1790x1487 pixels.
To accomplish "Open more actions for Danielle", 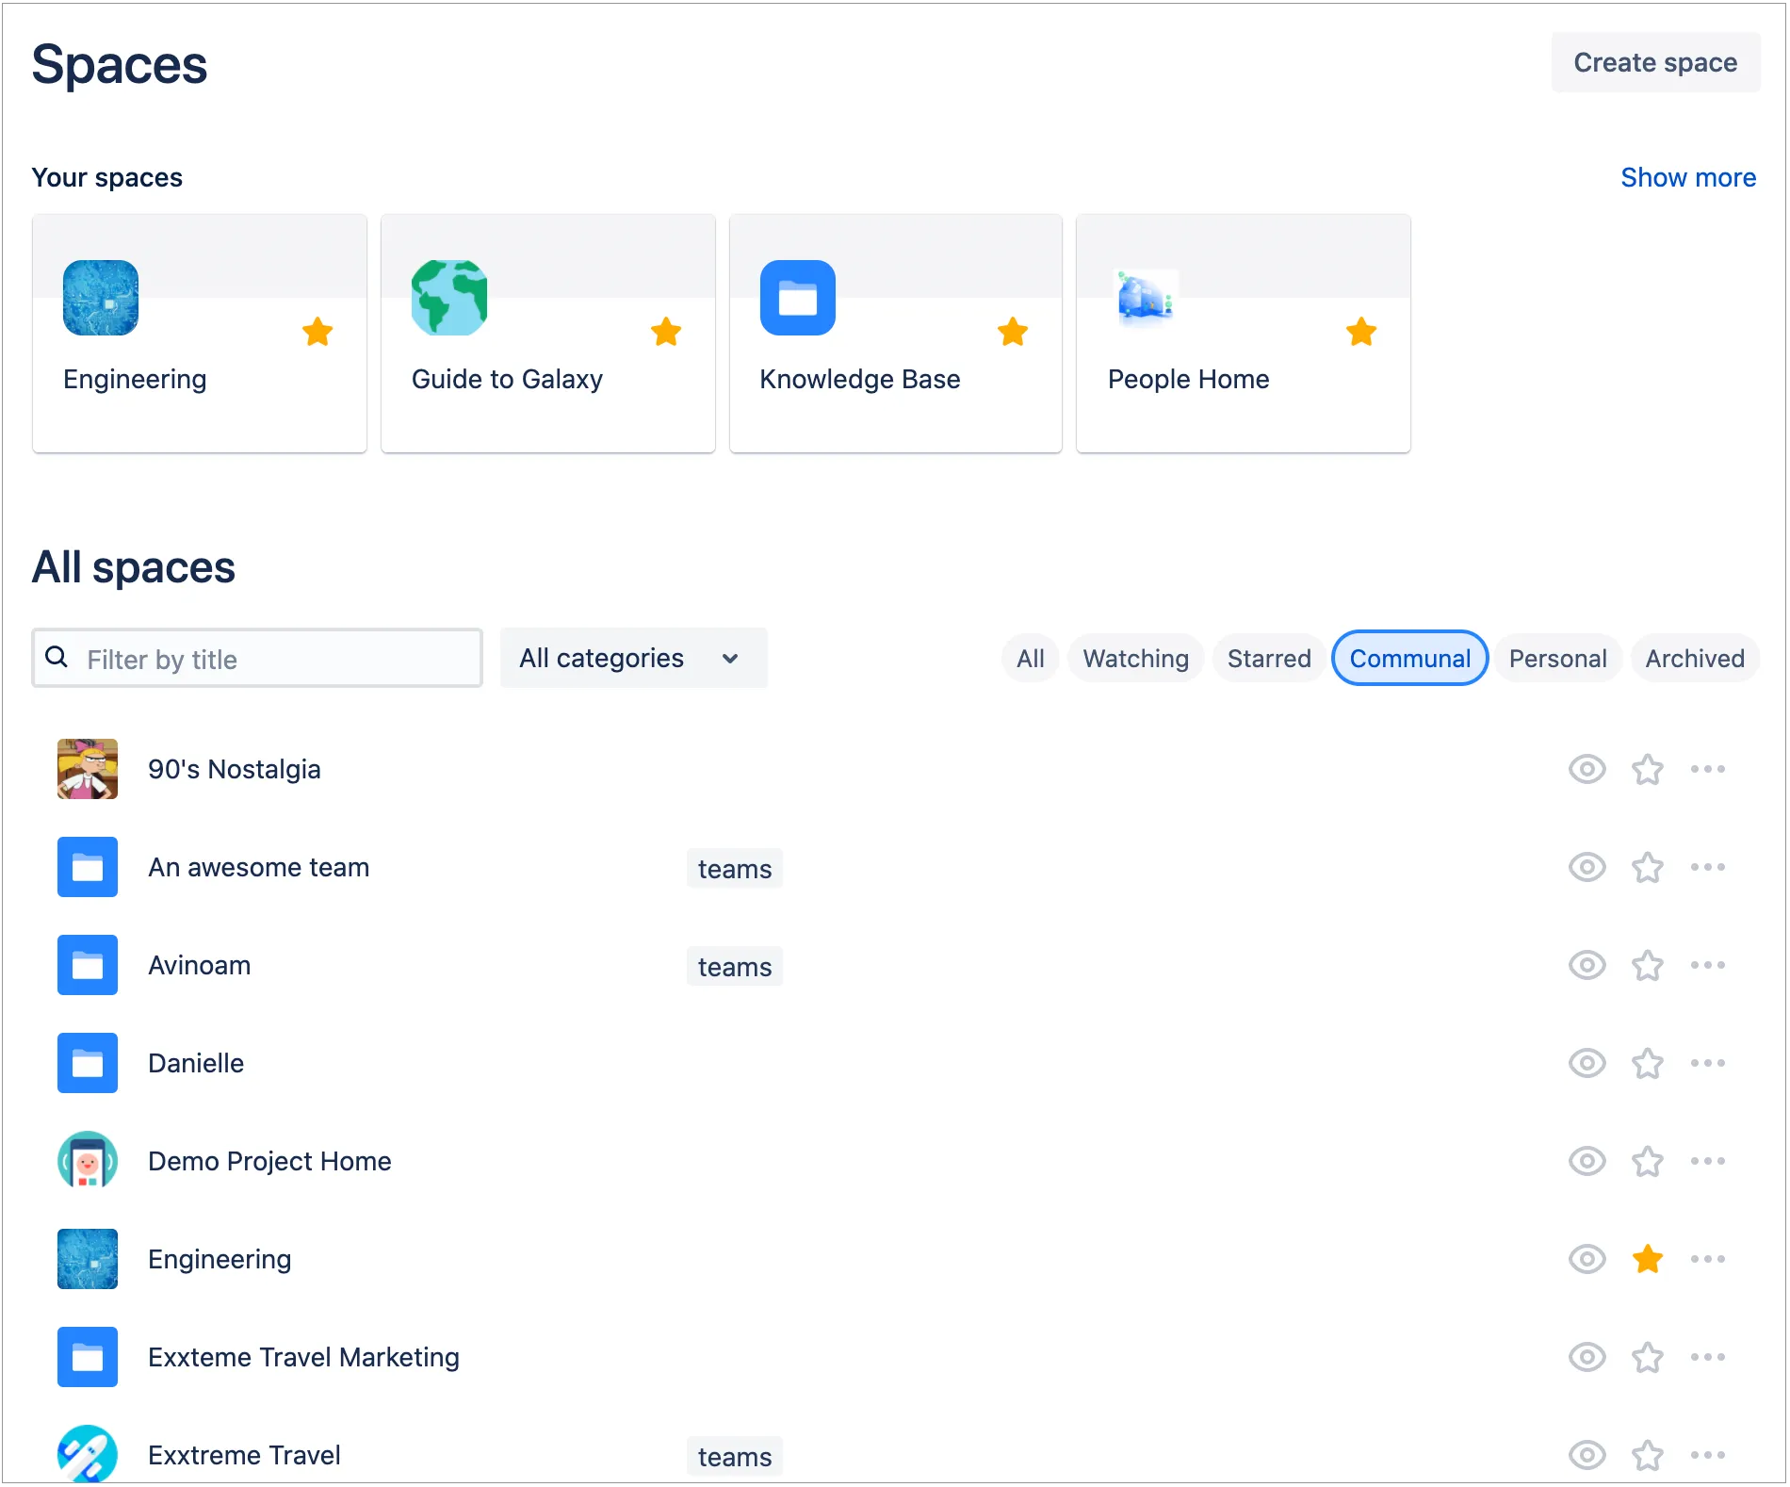I will tap(1708, 1063).
